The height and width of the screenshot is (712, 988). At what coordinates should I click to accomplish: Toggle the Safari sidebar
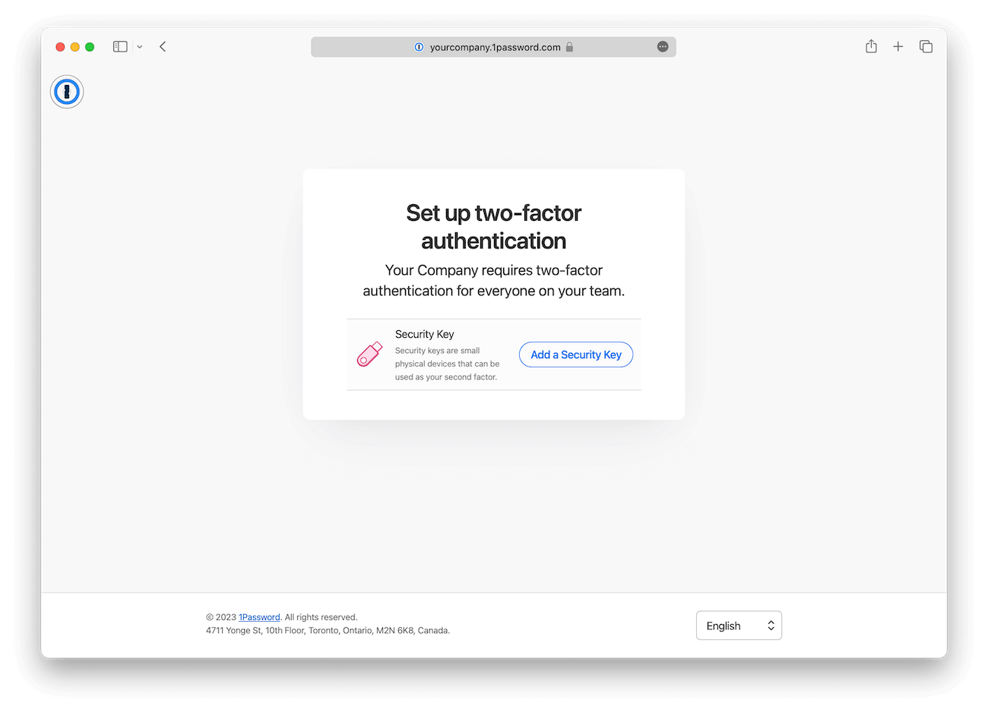(x=120, y=46)
